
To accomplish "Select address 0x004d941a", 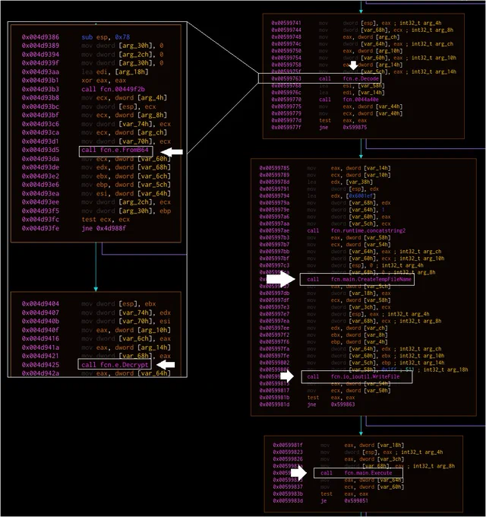I will [x=40, y=347].
